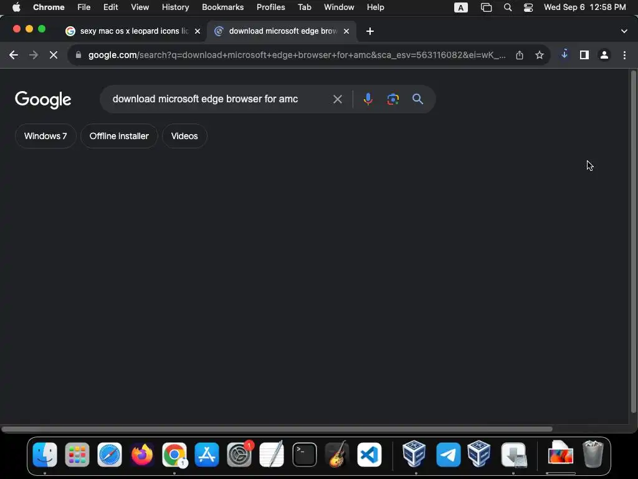Close the leopard icons tab
The image size is (638, 479).
point(198,31)
